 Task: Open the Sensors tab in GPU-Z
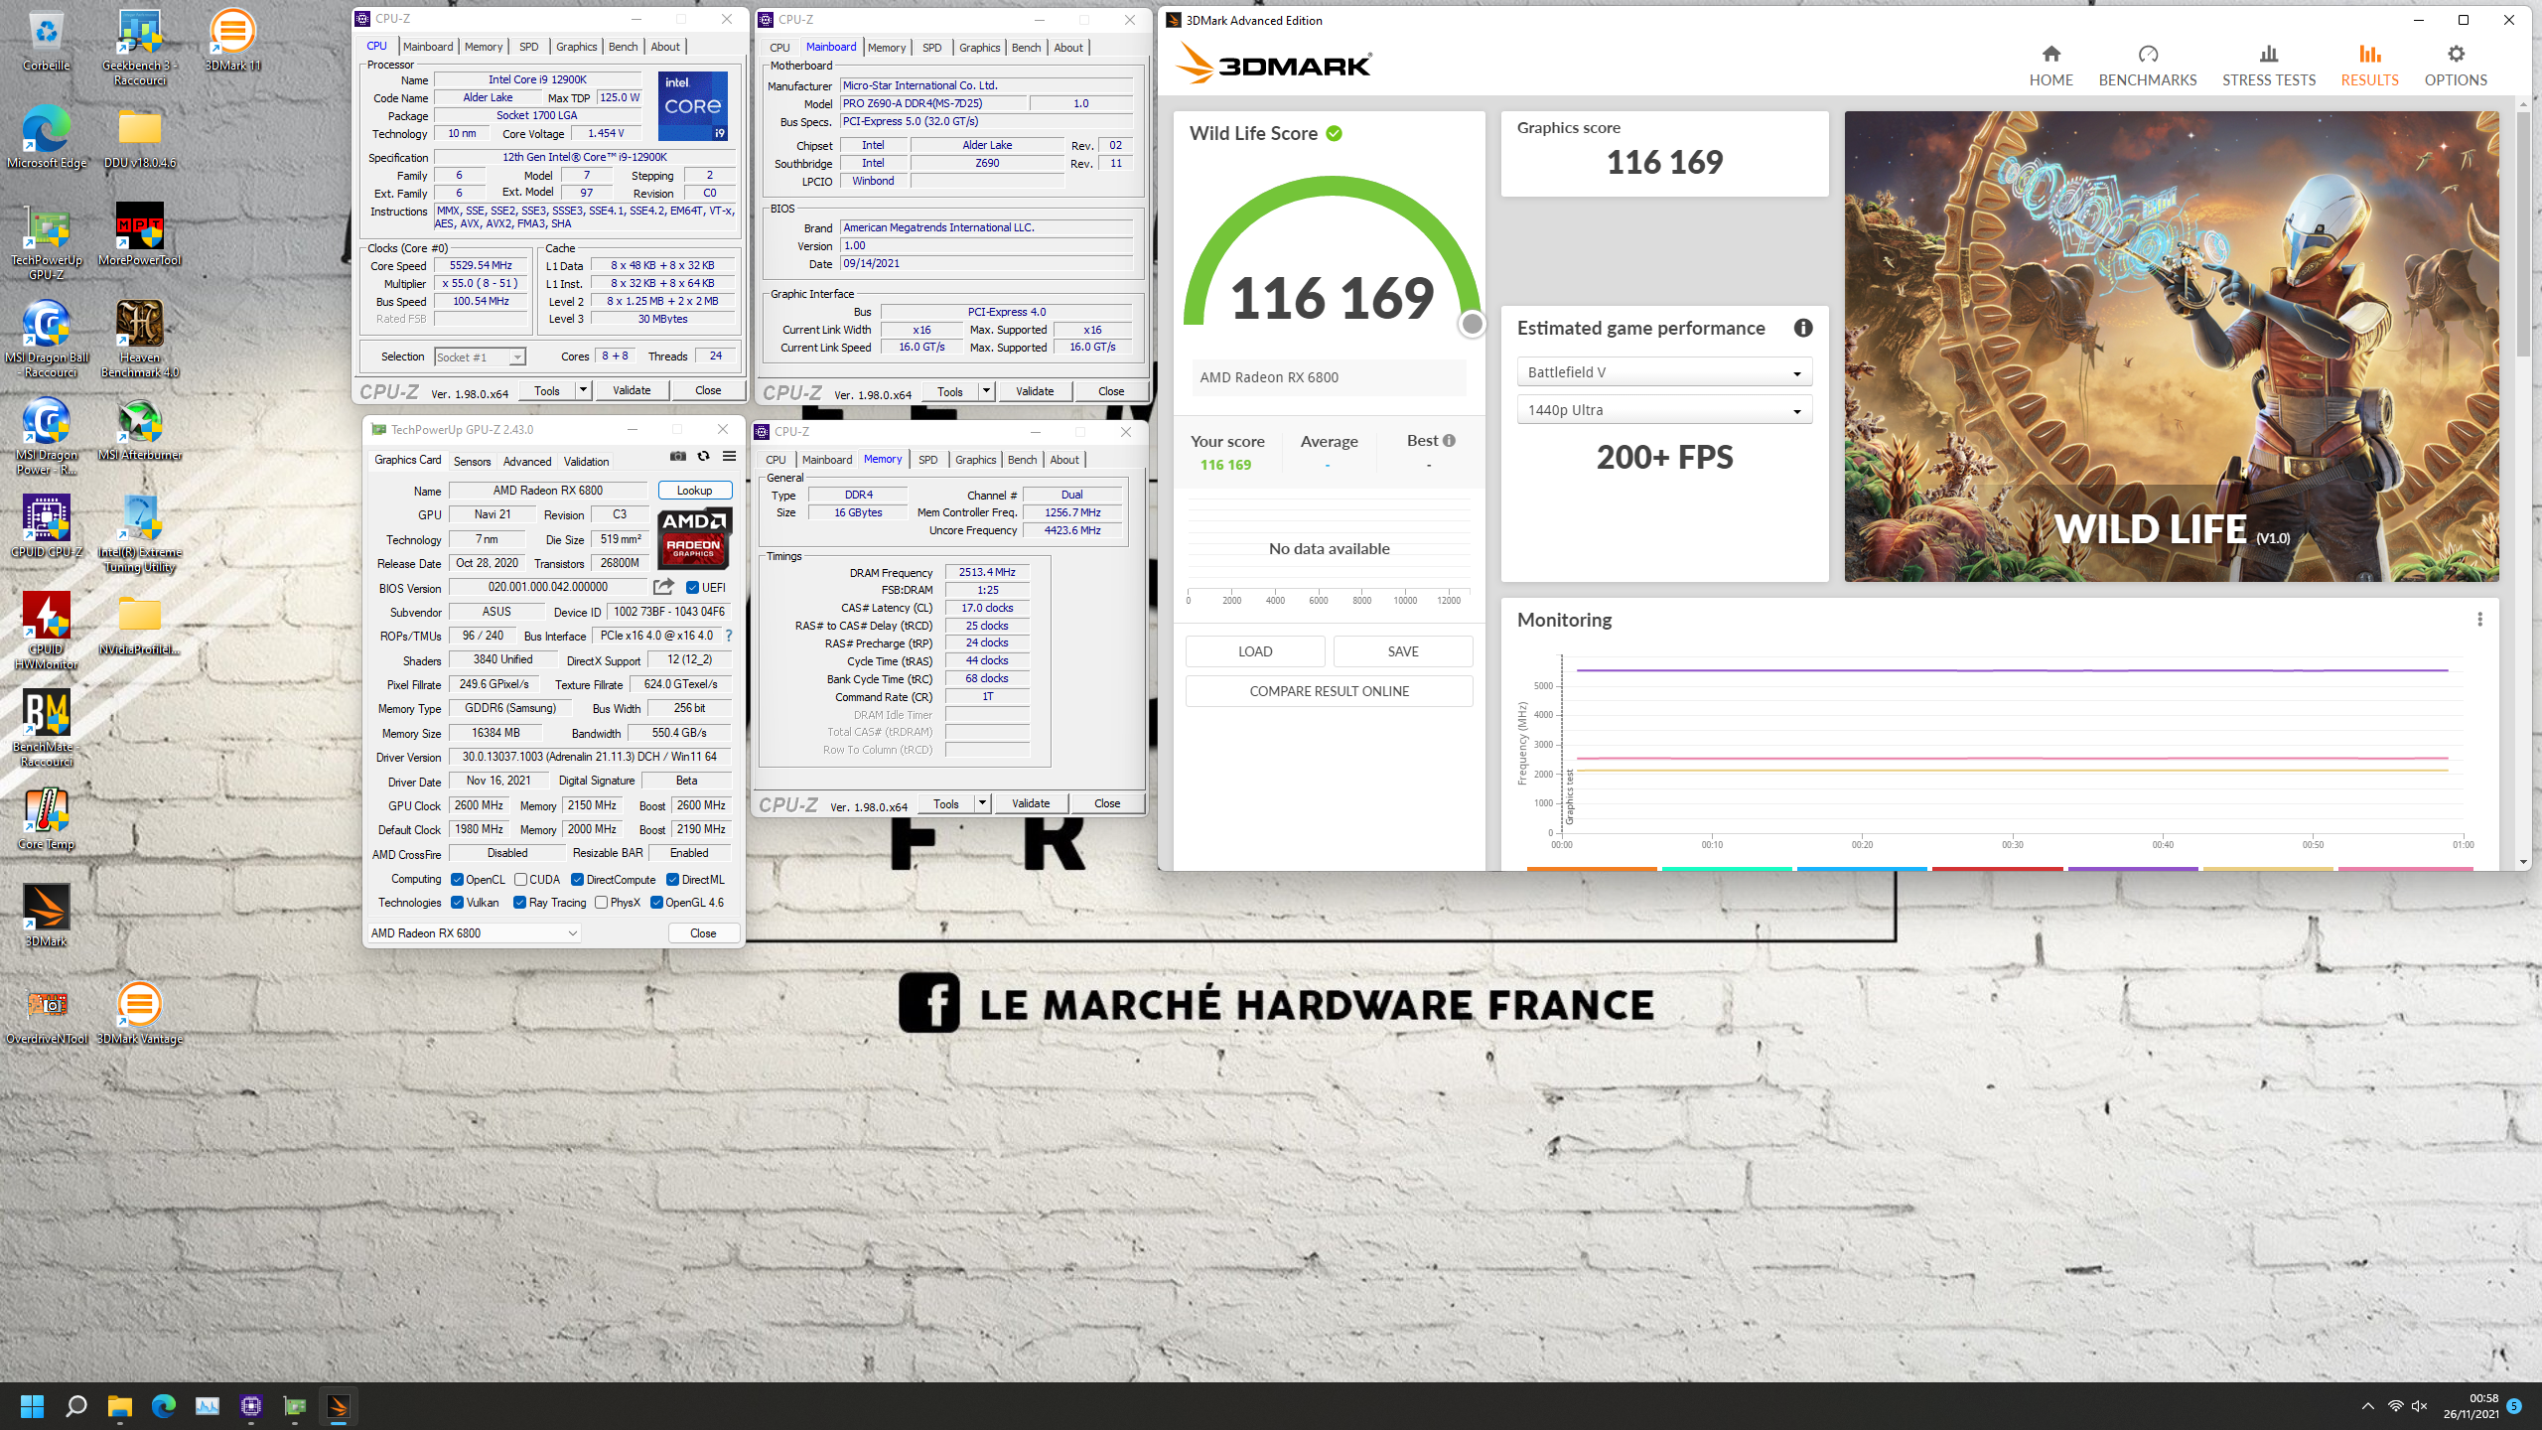coord(472,461)
